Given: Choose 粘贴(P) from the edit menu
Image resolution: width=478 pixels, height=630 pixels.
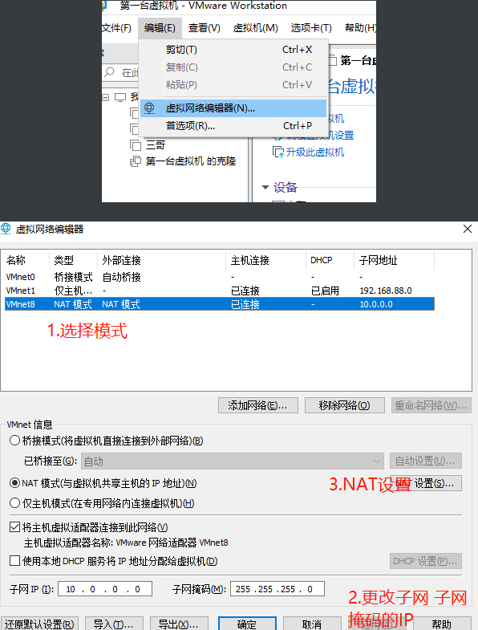Looking at the screenshot, I should pos(233,85).
